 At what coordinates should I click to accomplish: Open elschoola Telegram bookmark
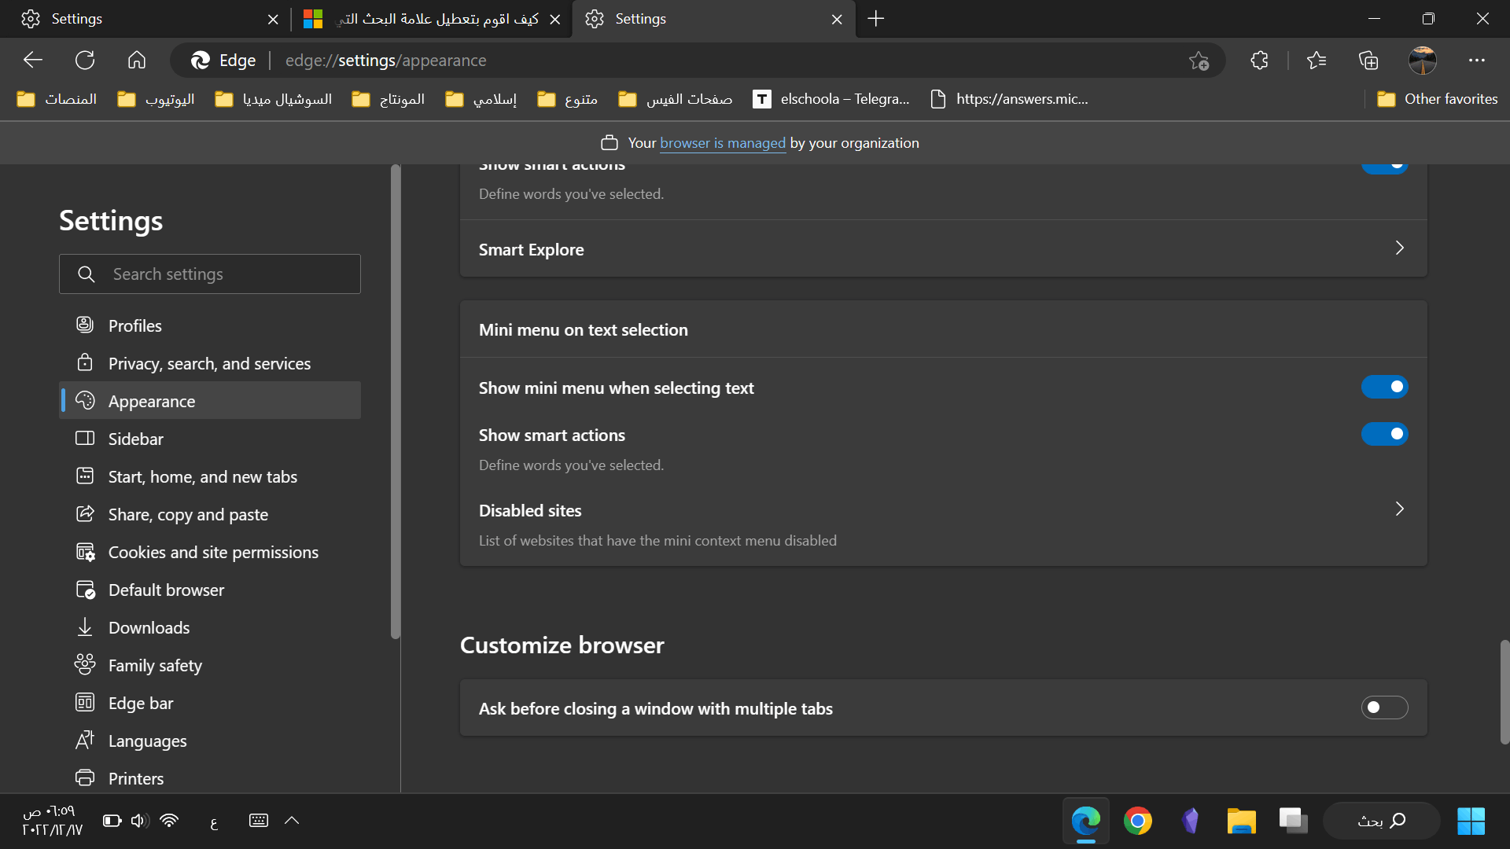click(x=831, y=99)
